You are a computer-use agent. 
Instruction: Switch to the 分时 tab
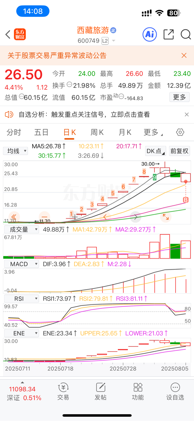coord(14,132)
